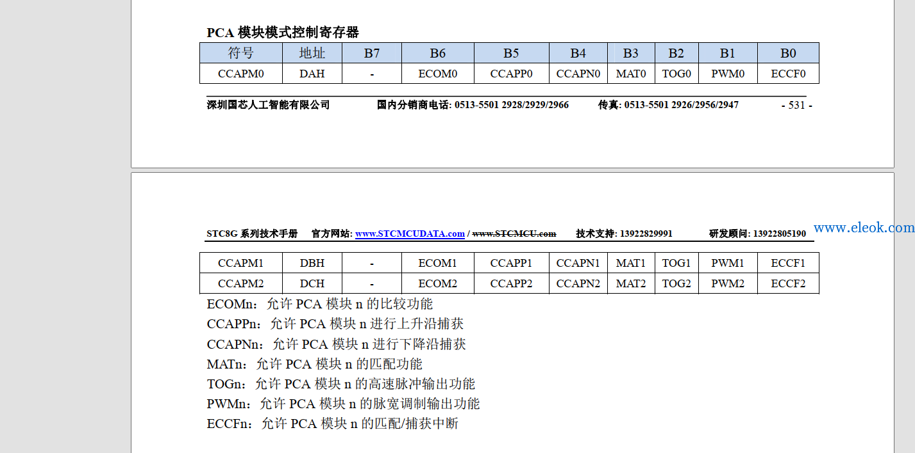Select the DBH address cell
Screen dimensions: 915x453
[312, 263]
